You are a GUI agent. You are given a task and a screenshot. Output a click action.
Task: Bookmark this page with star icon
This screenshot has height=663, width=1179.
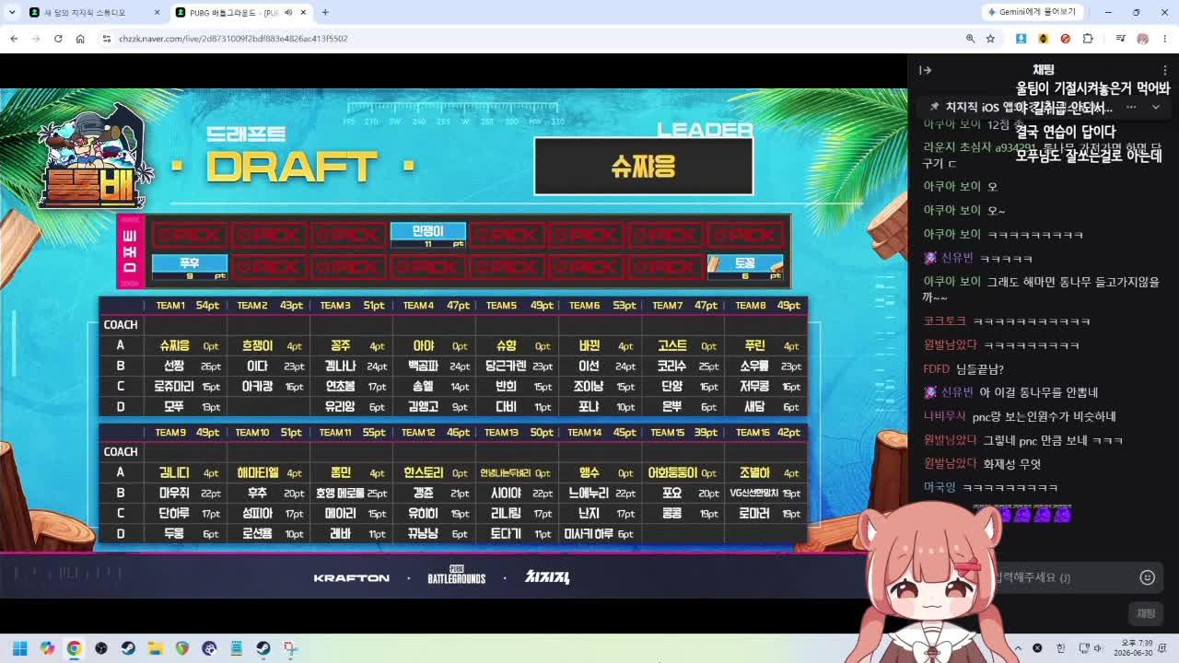(990, 39)
